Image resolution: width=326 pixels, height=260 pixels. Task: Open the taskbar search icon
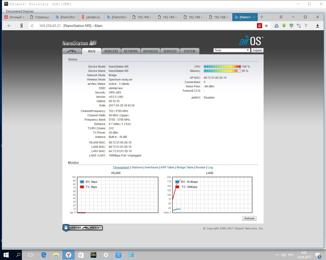pos(18,255)
